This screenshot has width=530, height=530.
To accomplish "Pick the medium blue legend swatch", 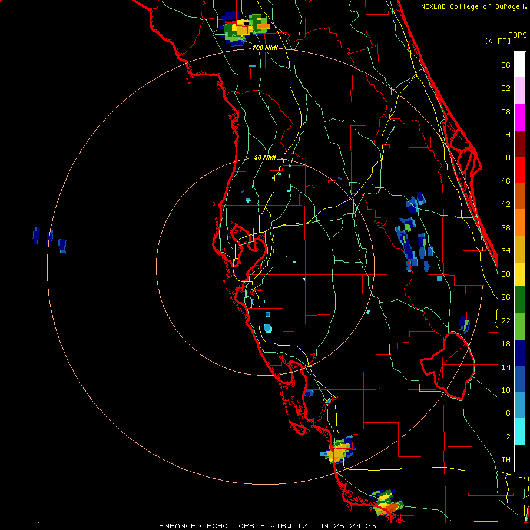I will (520, 379).
